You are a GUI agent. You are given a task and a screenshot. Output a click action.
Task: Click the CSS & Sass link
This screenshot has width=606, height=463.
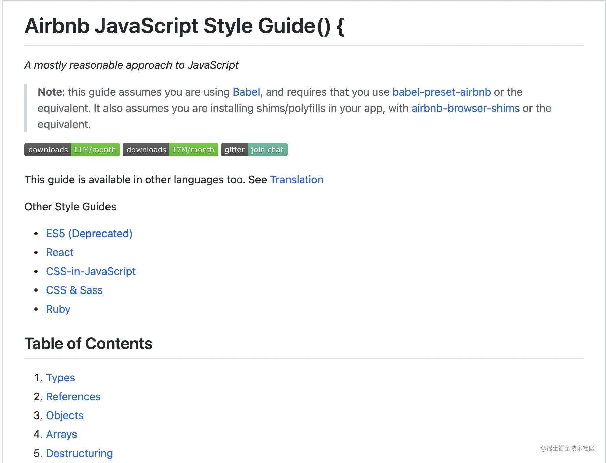click(74, 290)
